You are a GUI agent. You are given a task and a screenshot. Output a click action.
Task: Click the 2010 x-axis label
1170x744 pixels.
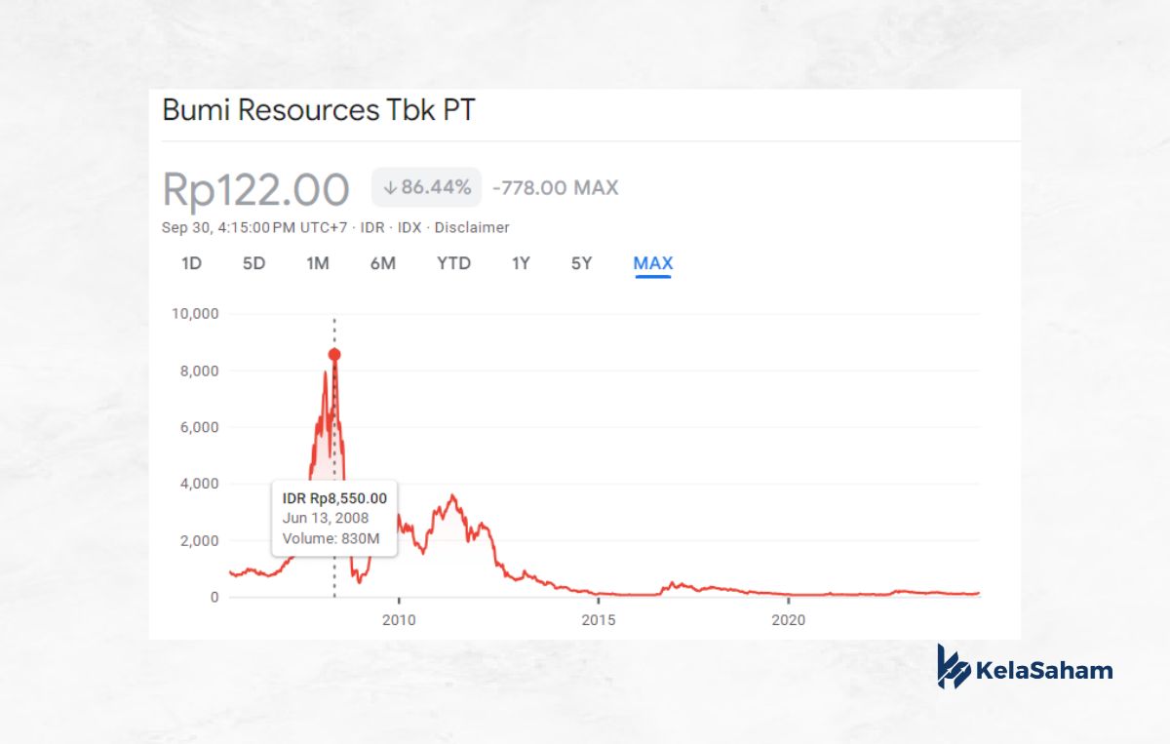coord(399,620)
